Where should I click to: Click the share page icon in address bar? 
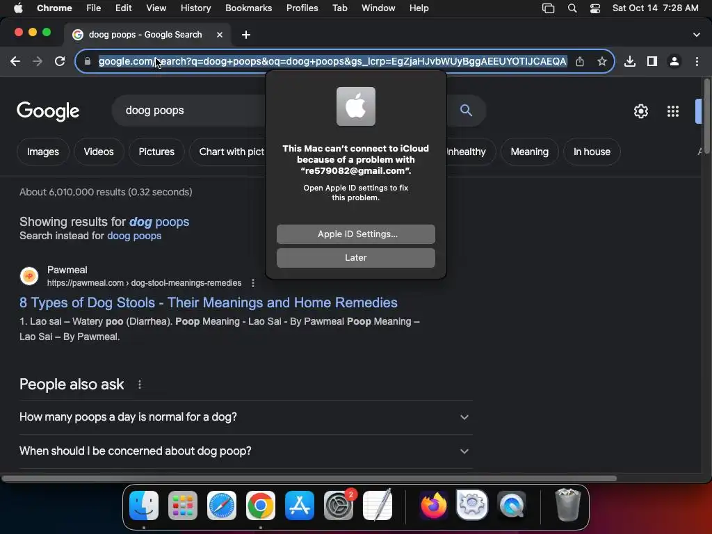(x=580, y=61)
